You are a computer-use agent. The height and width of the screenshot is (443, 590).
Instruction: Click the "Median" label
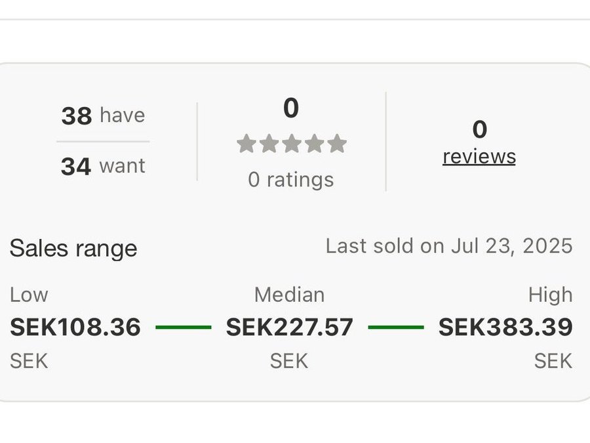tap(290, 295)
